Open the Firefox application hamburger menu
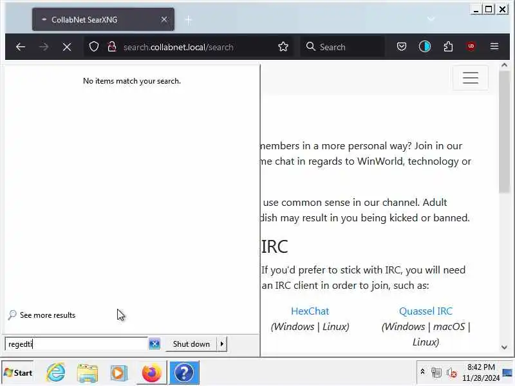The image size is (515, 386). click(494, 46)
